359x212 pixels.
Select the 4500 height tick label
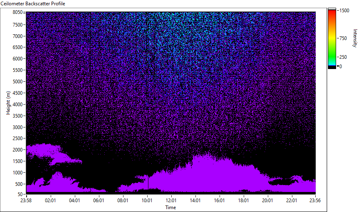[18, 93]
